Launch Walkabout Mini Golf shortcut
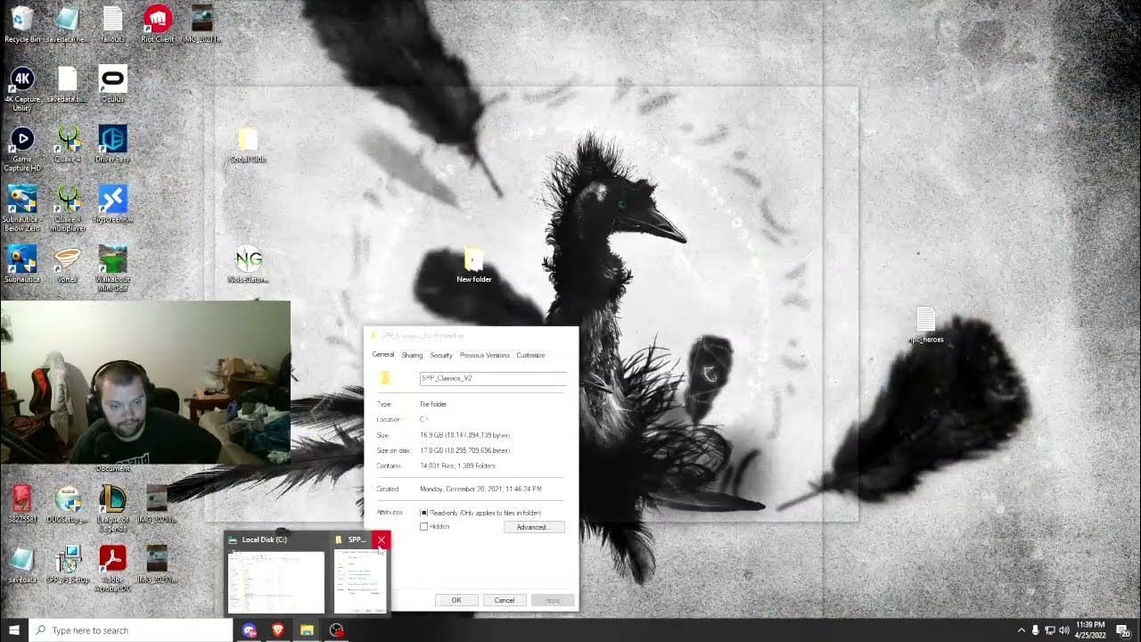This screenshot has width=1141, height=642. [112, 268]
